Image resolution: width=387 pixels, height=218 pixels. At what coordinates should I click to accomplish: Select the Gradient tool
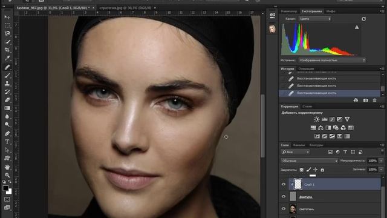pos(7,108)
